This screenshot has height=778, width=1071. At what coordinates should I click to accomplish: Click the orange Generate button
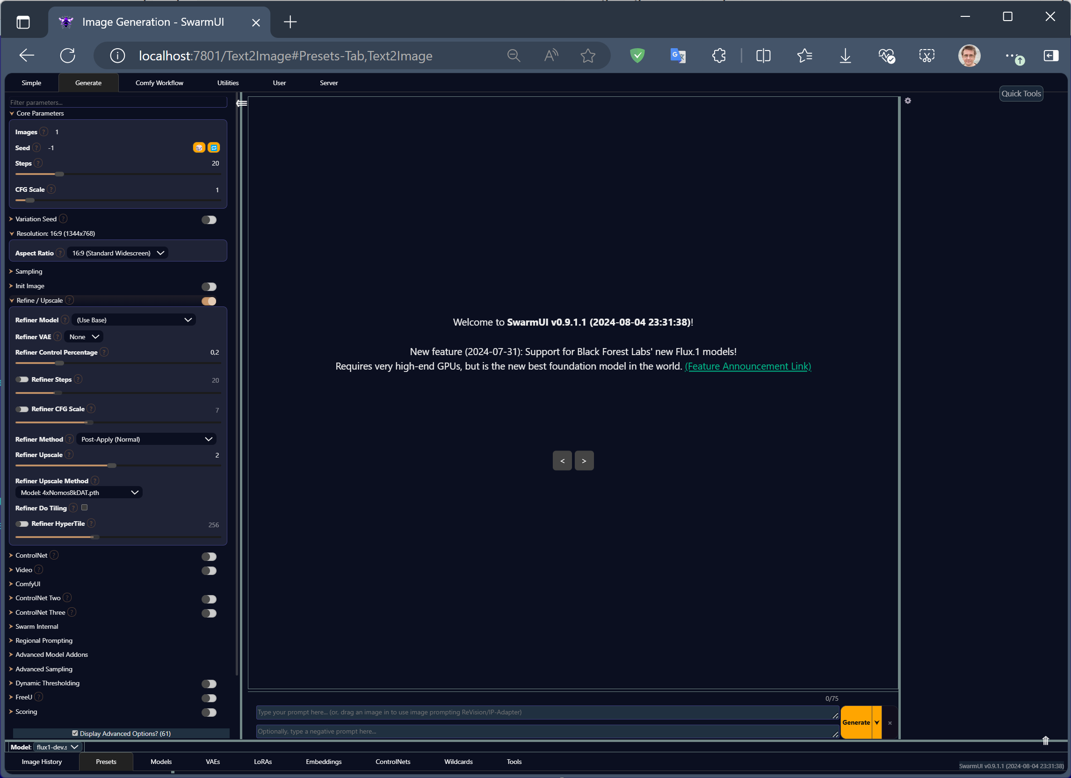[x=856, y=723]
